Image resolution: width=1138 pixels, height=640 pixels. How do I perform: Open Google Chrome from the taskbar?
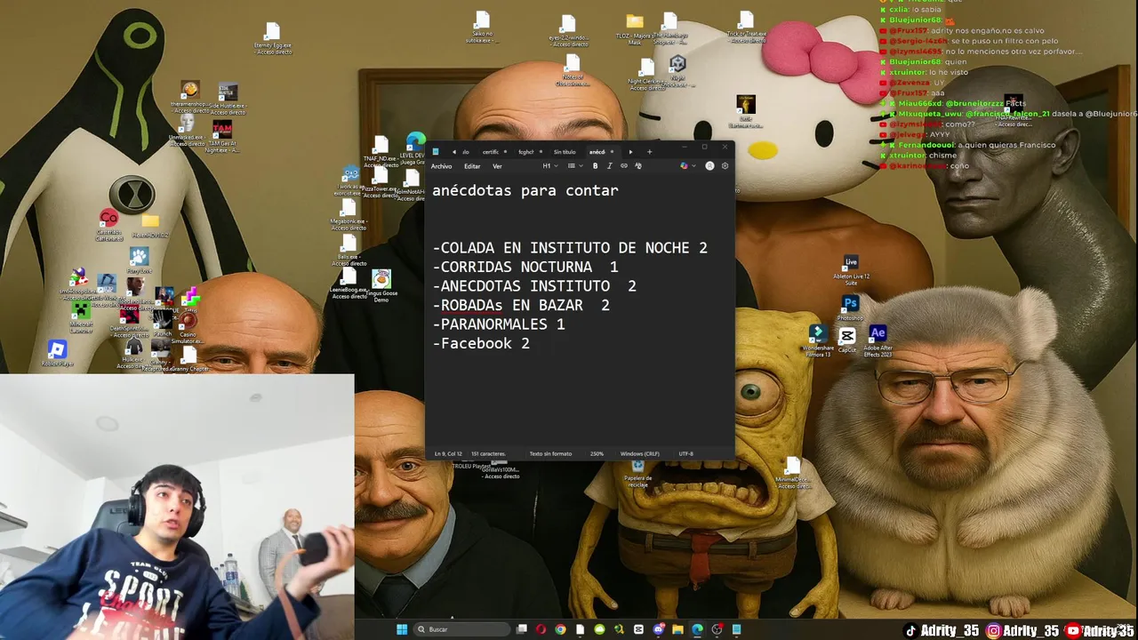coord(561,629)
